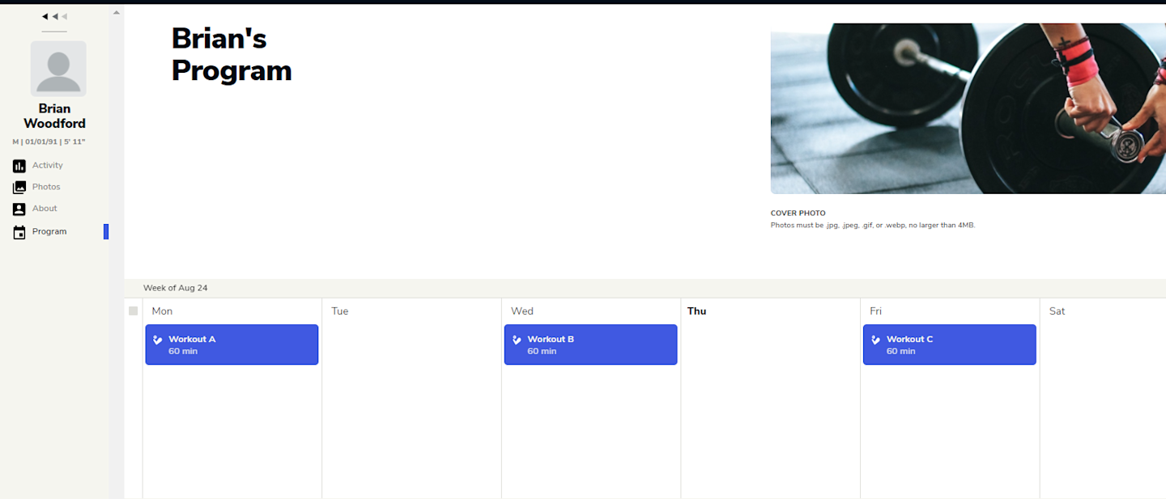Collapse the sidebar using the triple-arrow icon
This screenshot has height=499, width=1166.
tap(54, 16)
